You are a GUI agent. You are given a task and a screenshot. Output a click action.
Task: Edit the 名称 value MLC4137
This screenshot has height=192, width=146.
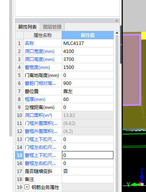[88, 43]
